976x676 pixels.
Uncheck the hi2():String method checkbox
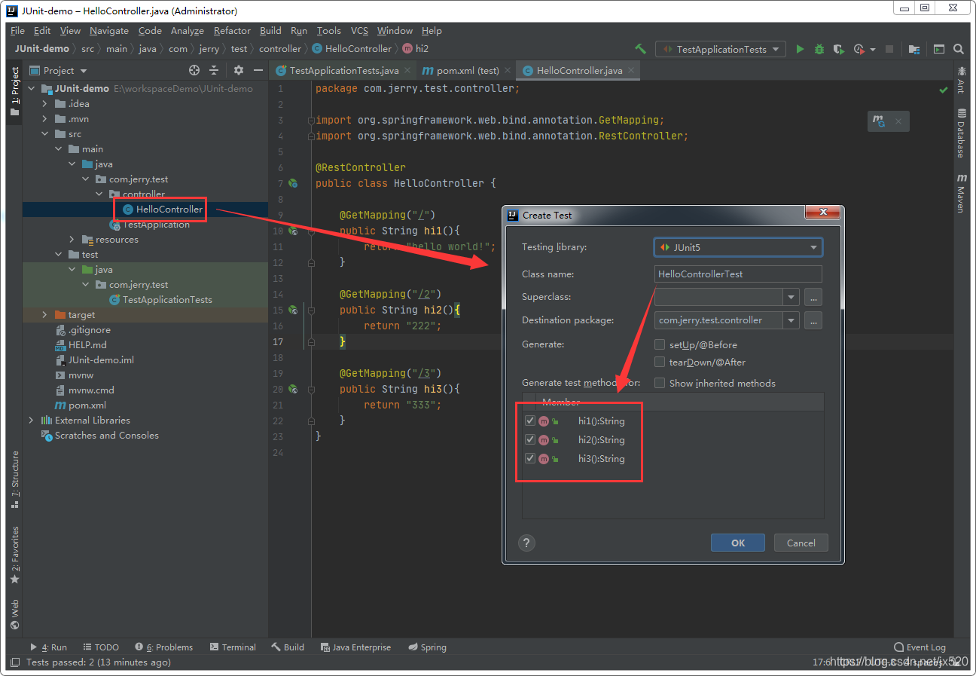click(x=530, y=439)
